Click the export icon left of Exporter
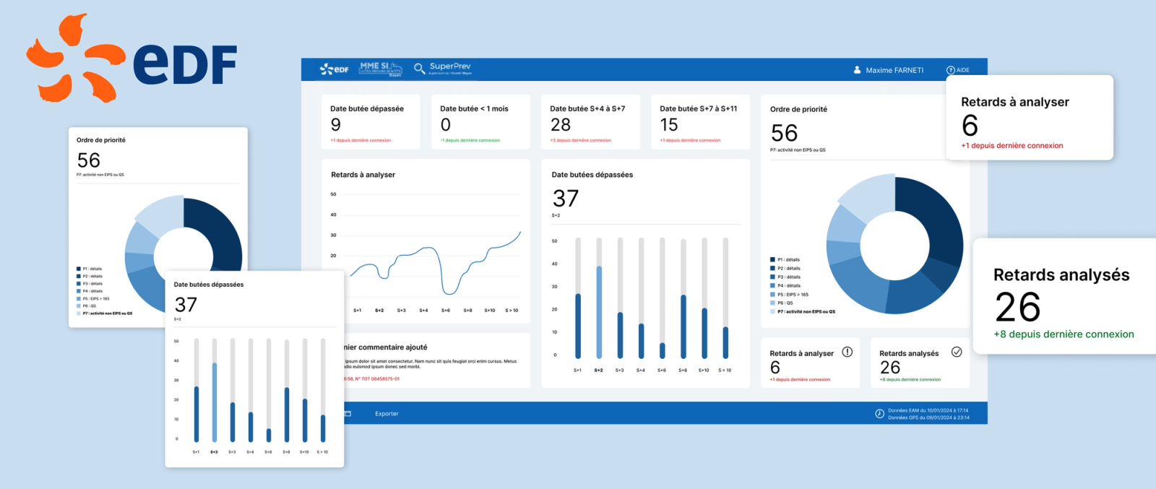The height and width of the screenshot is (489, 1156). (348, 414)
